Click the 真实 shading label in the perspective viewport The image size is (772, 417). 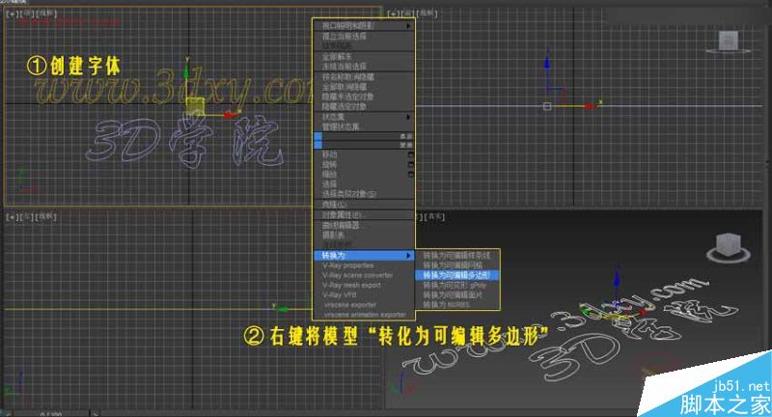(435, 216)
